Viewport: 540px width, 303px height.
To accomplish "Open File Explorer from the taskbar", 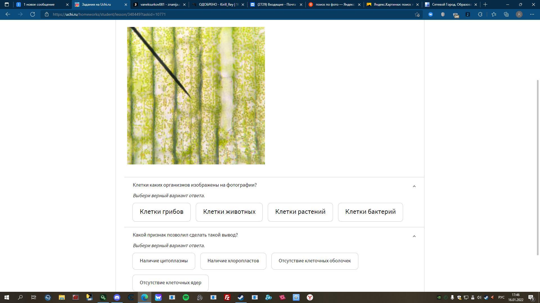I will (62, 297).
